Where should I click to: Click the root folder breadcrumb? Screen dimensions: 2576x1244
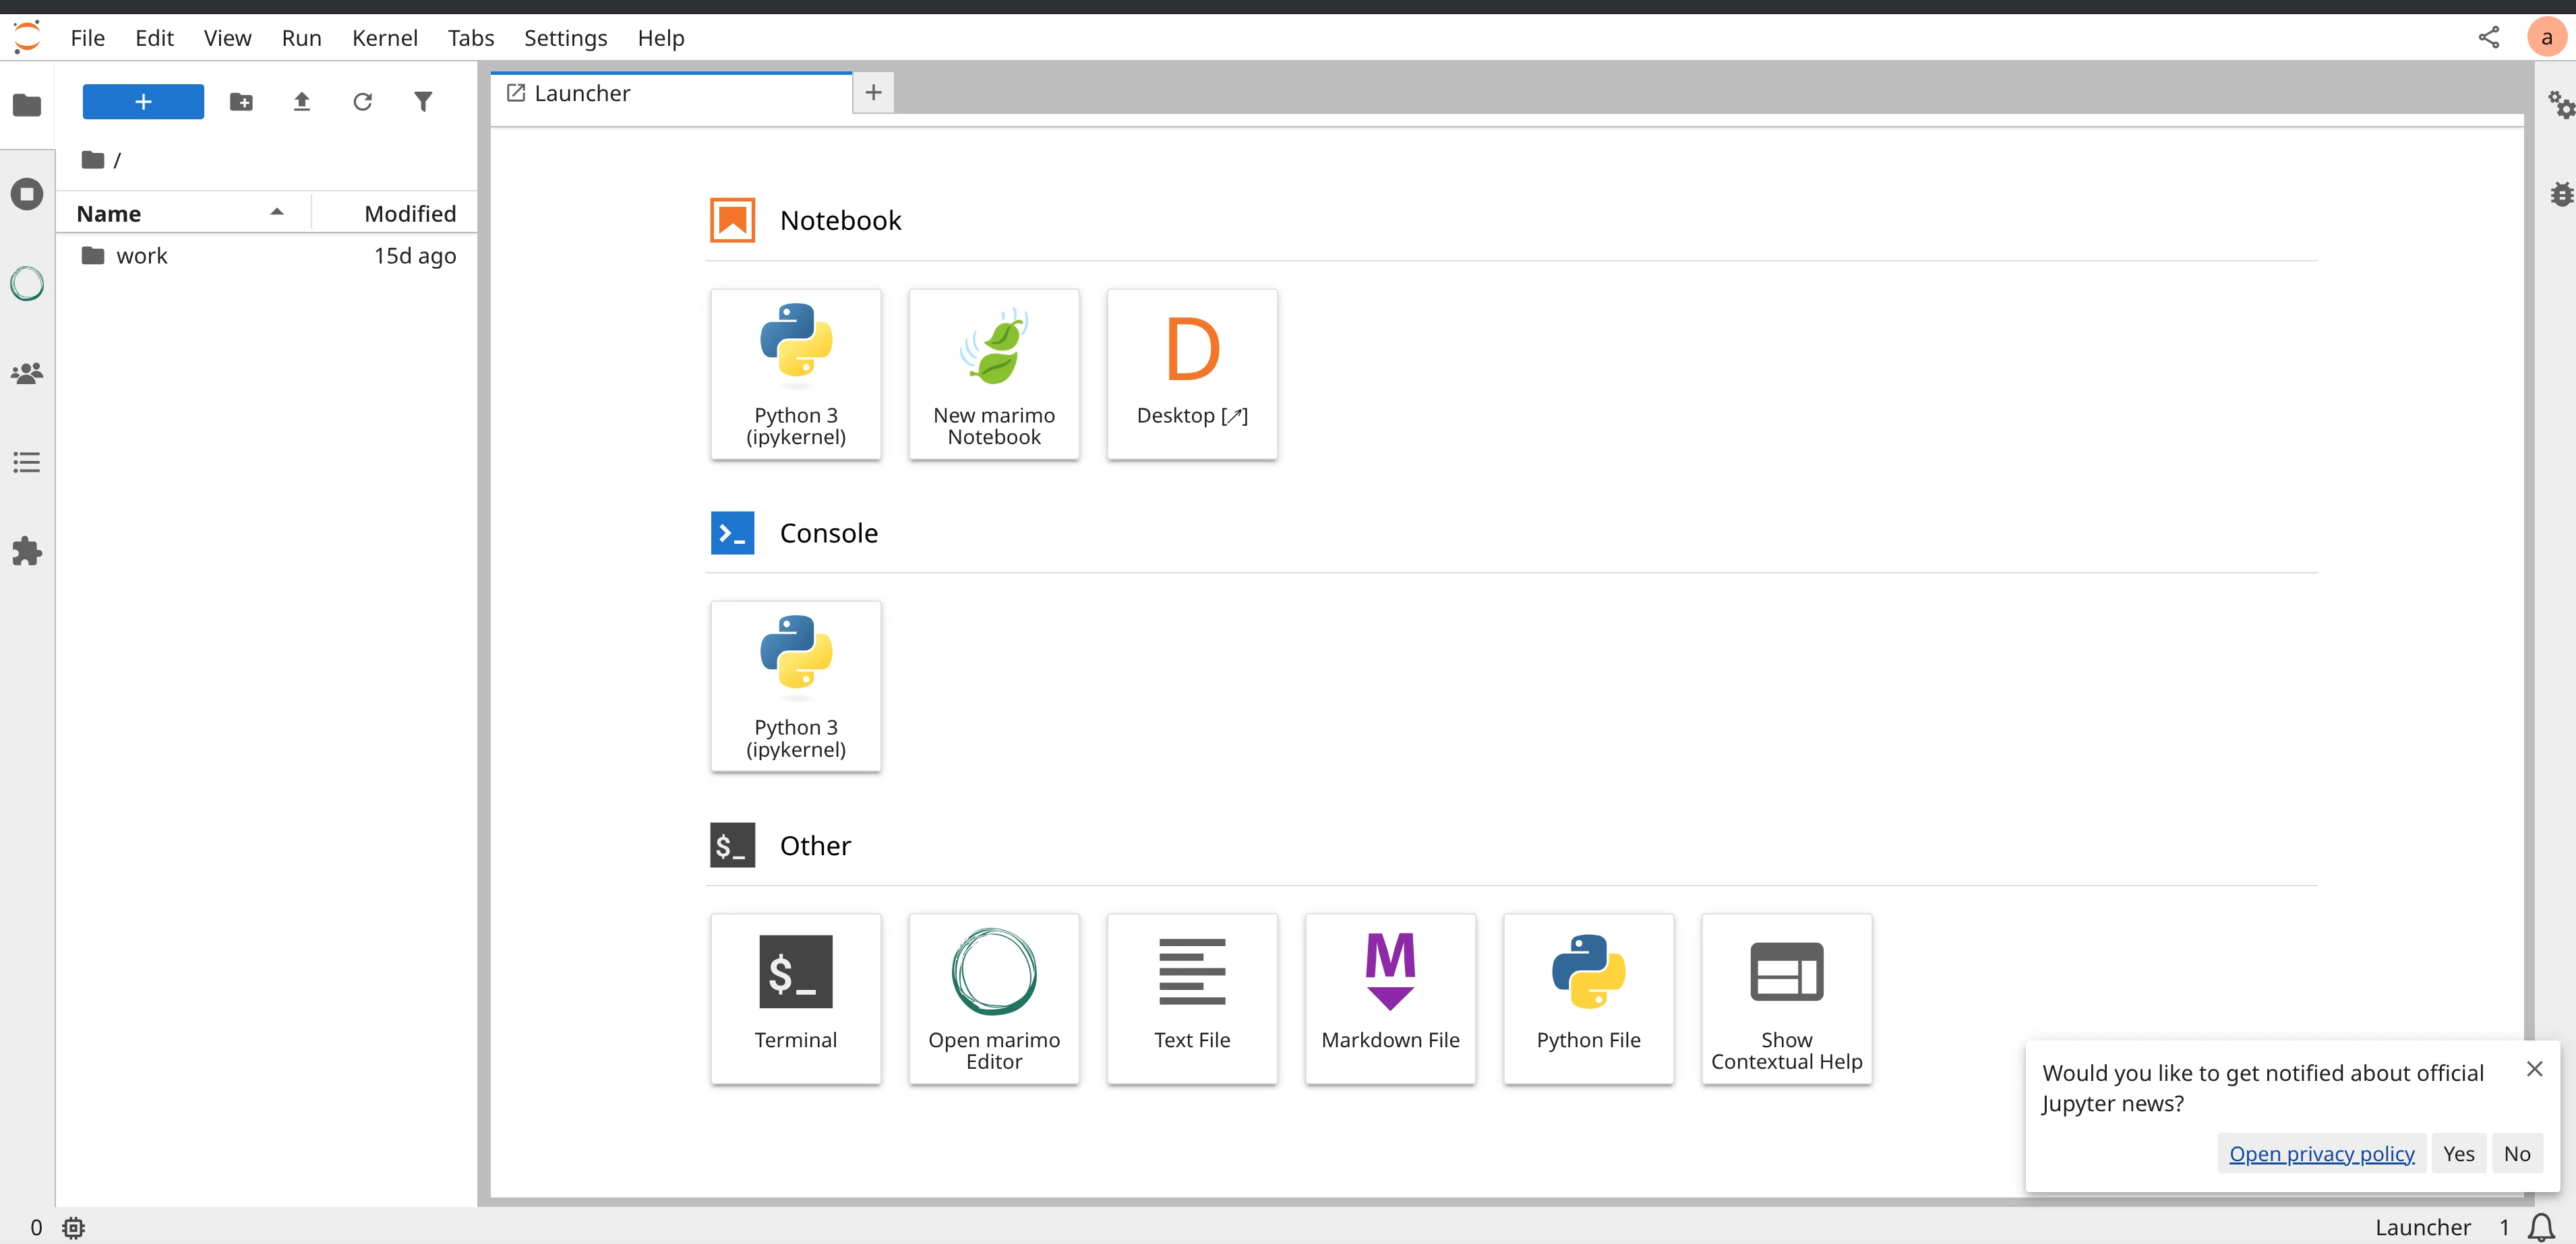(x=93, y=160)
